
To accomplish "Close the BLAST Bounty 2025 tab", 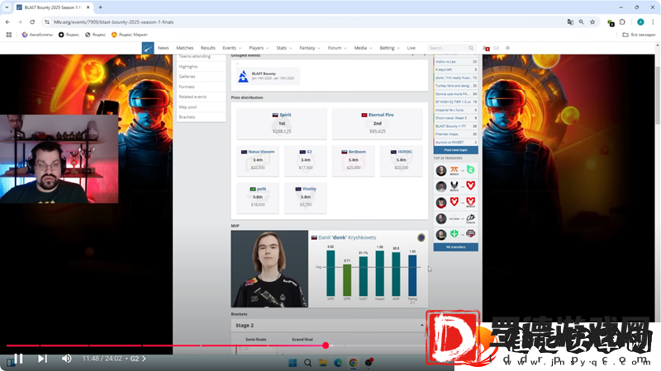I will click(x=88, y=7).
